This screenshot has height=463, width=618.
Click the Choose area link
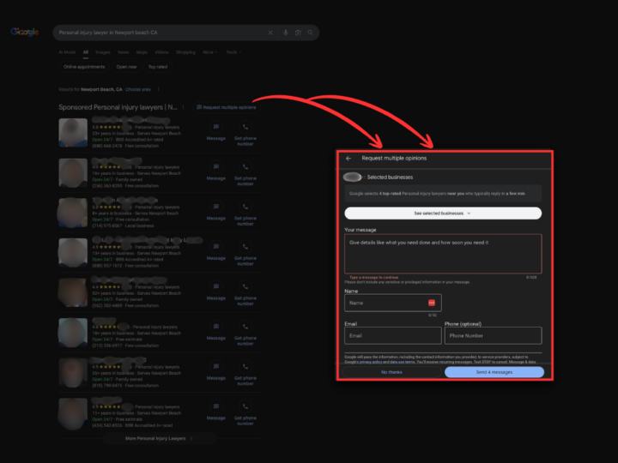point(138,89)
